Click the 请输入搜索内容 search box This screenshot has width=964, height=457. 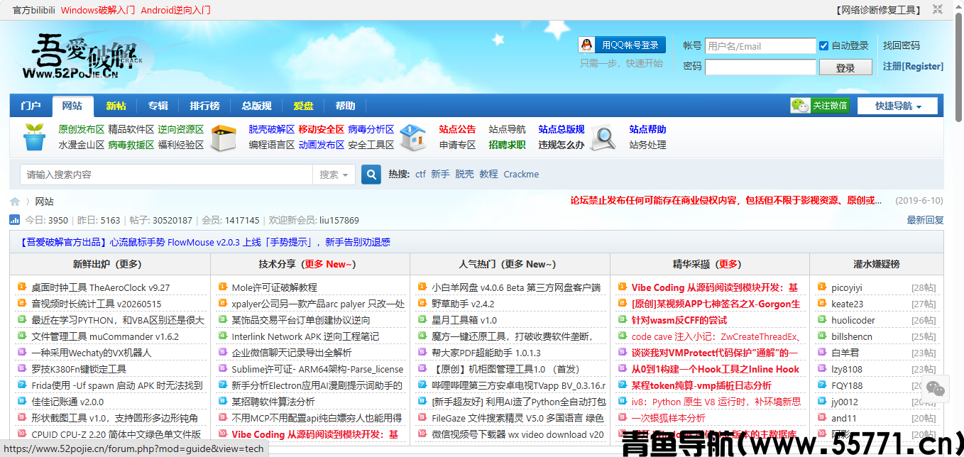[167, 175]
